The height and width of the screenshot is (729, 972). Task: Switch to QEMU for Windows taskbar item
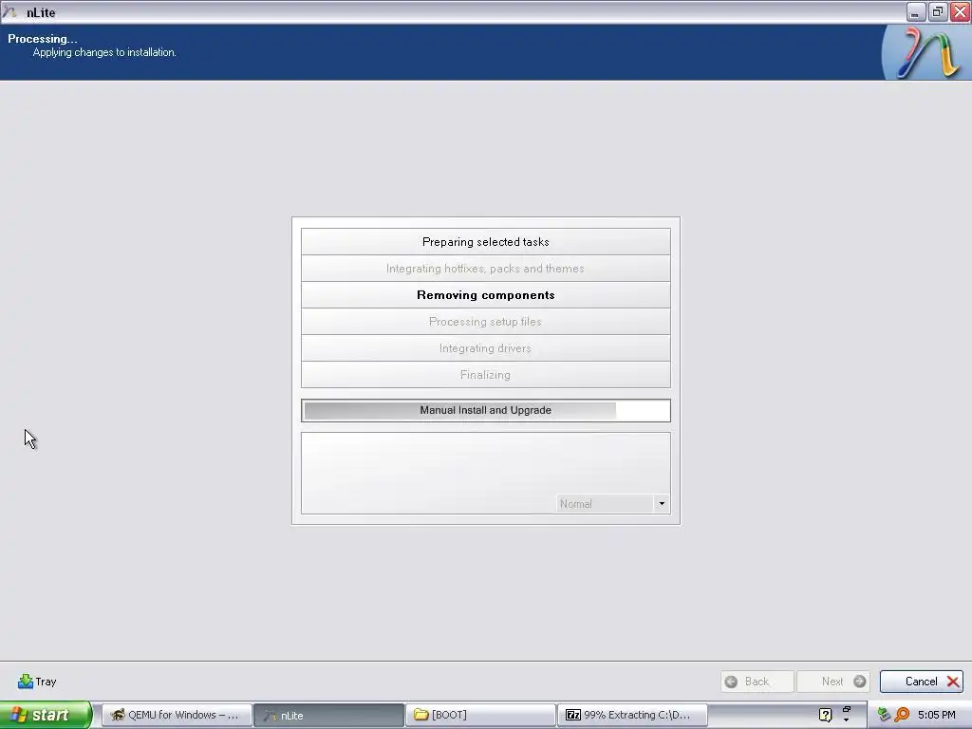coord(177,715)
